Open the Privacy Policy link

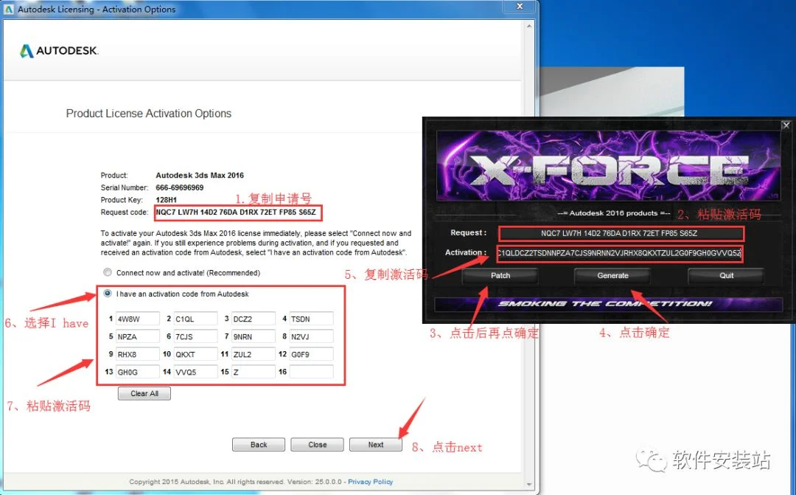tap(370, 481)
